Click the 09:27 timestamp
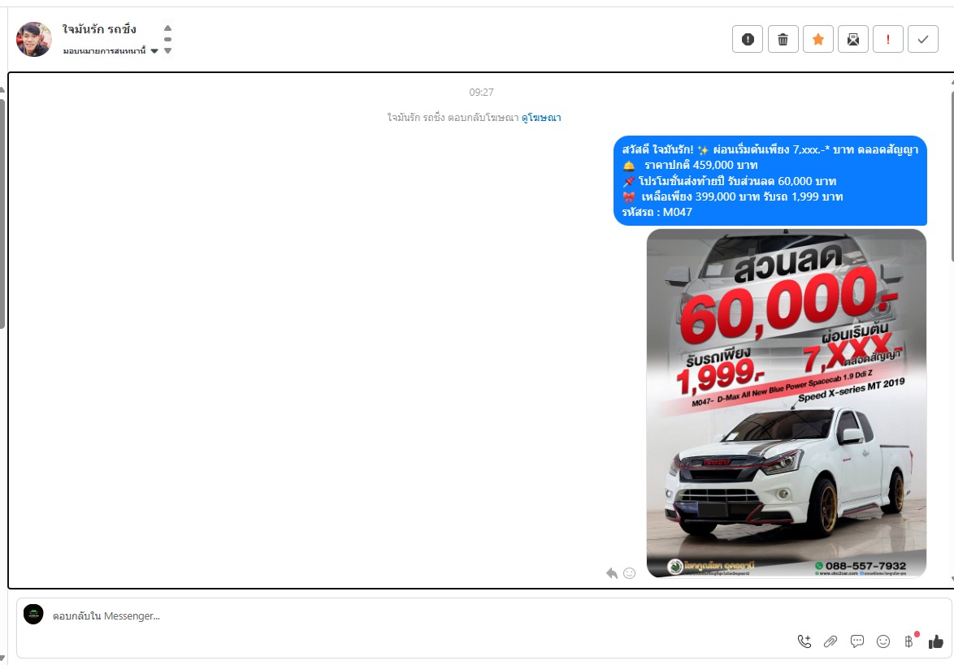The width and height of the screenshot is (954, 665). pyautogui.click(x=481, y=93)
